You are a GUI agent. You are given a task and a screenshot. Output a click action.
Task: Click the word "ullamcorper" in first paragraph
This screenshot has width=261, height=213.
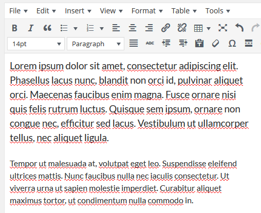coord(223,124)
